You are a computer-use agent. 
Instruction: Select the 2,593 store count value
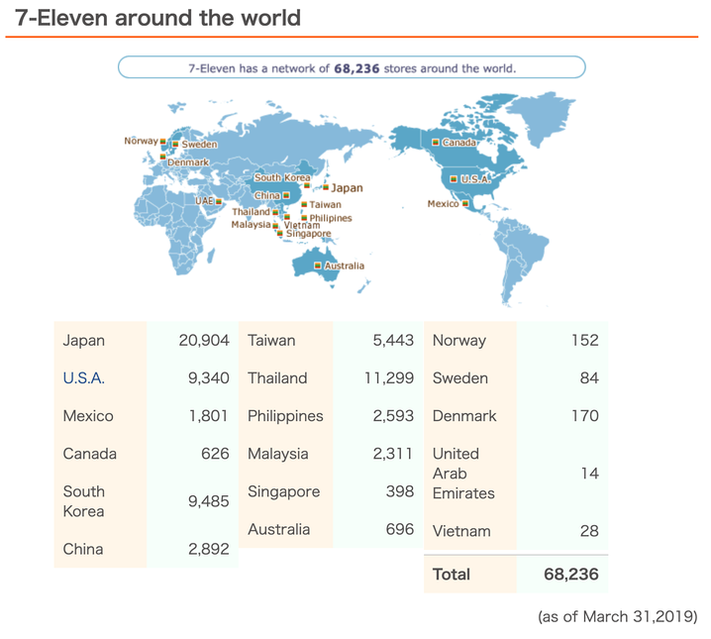point(393,416)
